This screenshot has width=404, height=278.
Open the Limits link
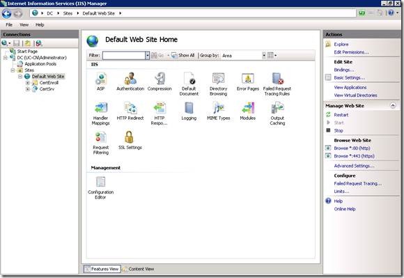[341, 191]
